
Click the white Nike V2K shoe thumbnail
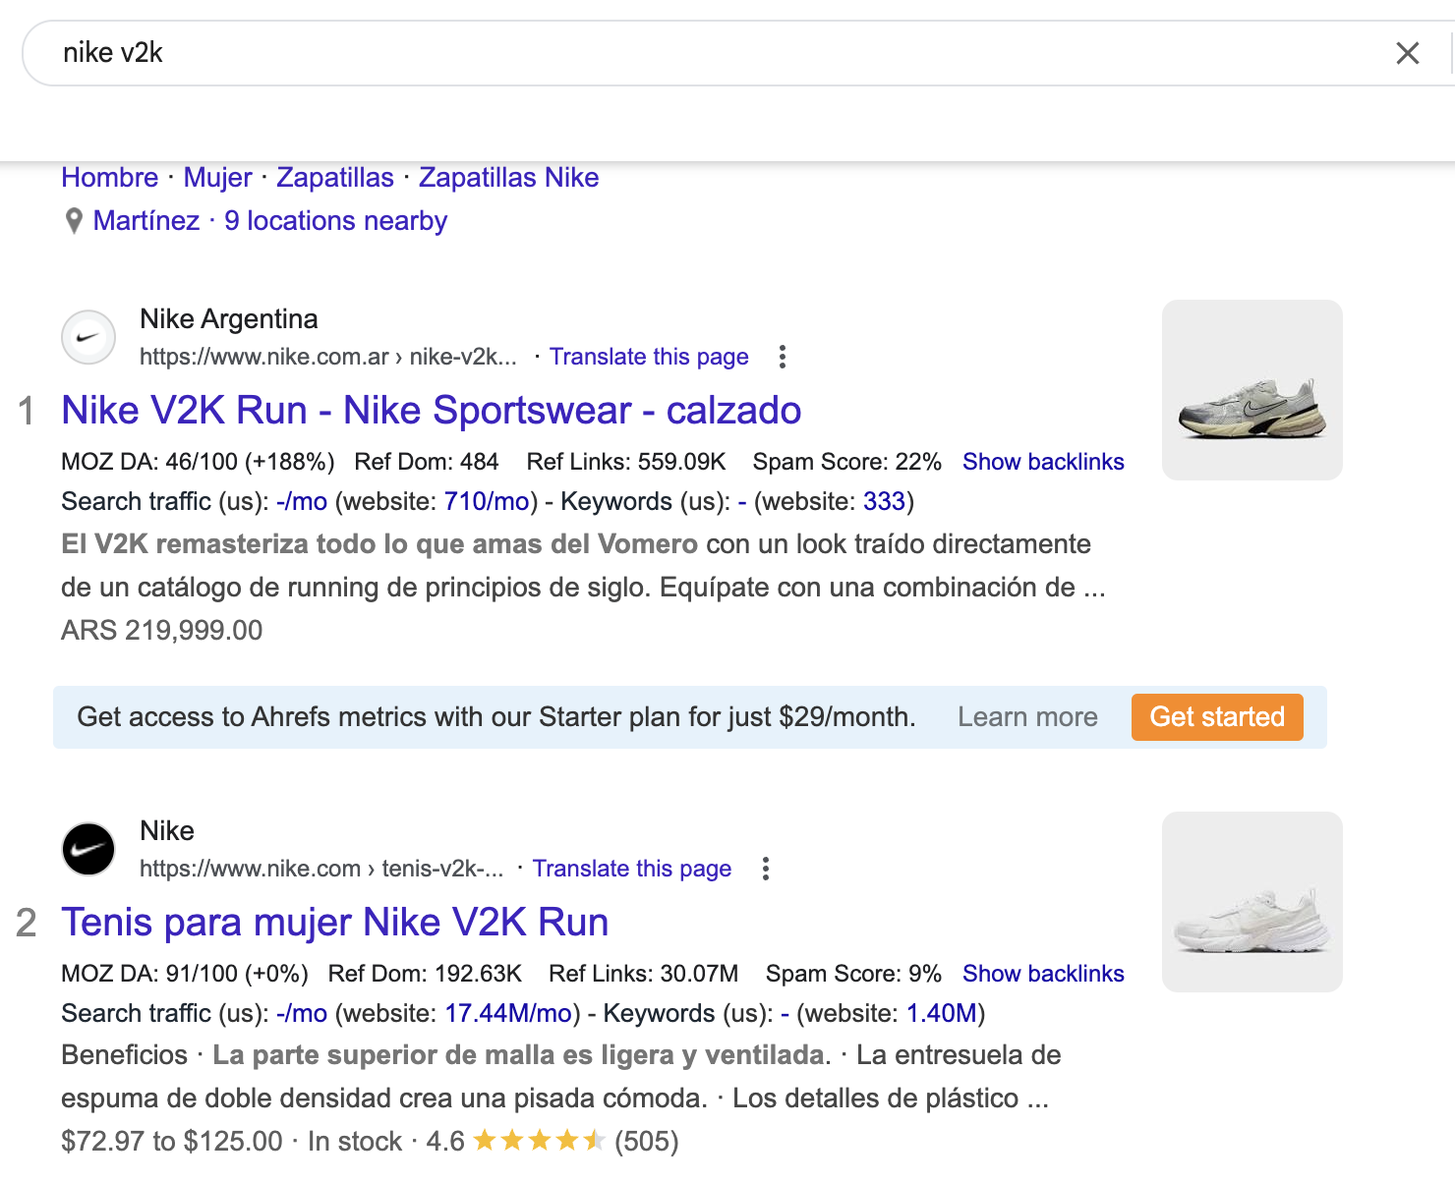pyautogui.click(x=1251, y=902)
